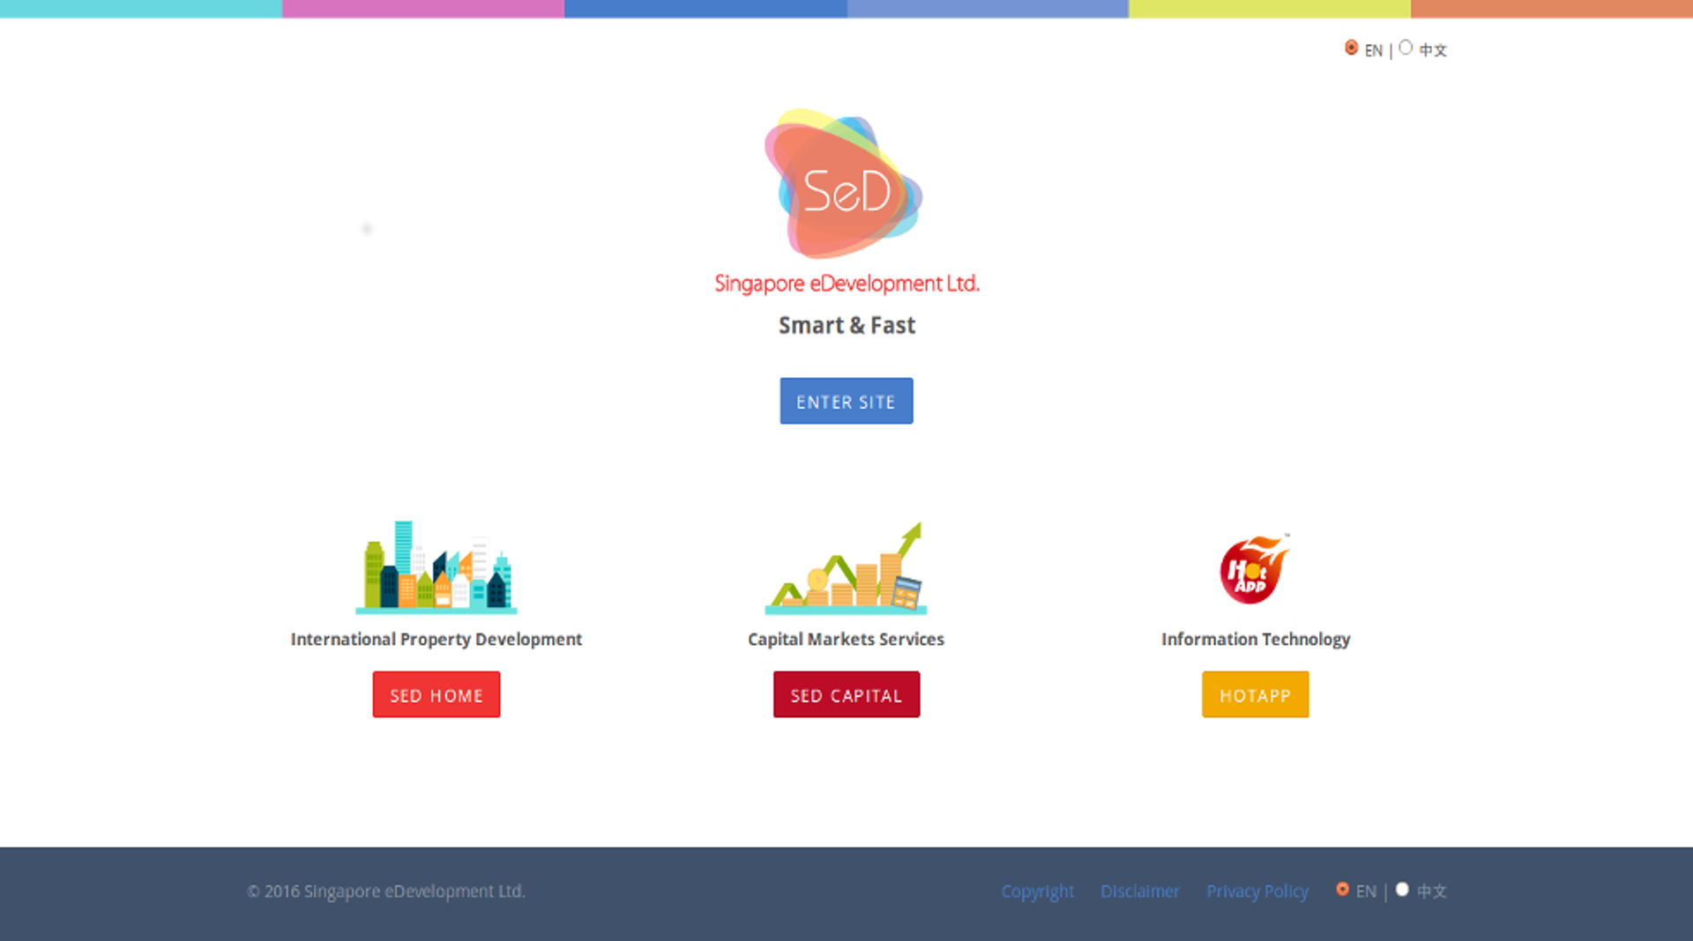This screenshot has width=1693, height=941.
Task: Click the SeD company logo
Action: [846, 185]
